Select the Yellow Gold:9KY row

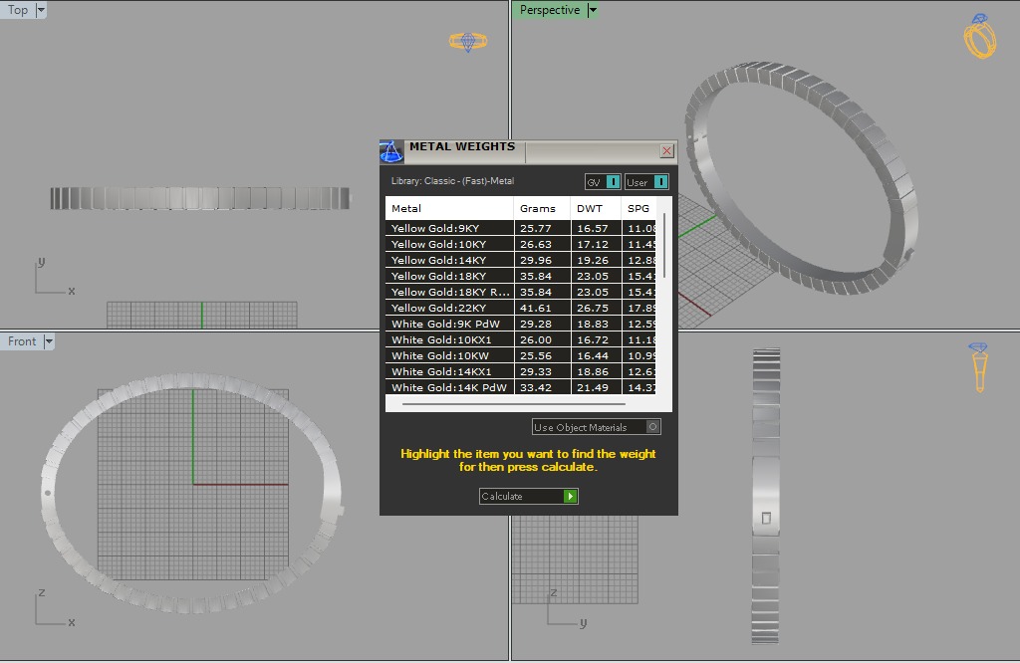[520, 228]
